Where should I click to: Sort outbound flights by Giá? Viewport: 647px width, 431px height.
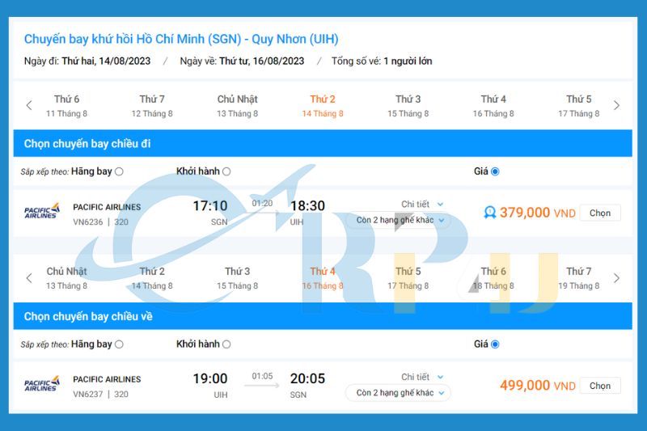[495, 171]
